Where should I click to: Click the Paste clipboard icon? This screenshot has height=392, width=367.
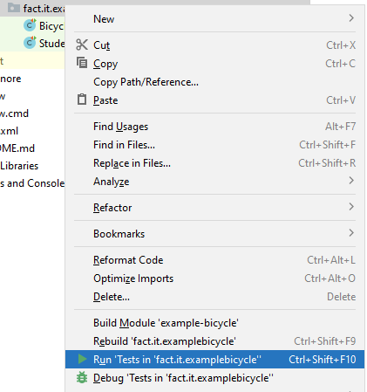[82, 100]
